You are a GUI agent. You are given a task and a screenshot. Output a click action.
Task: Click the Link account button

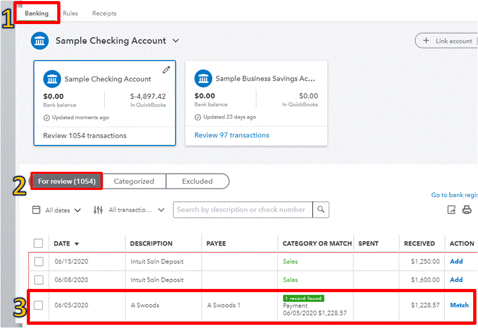click(x=446, y=41)
